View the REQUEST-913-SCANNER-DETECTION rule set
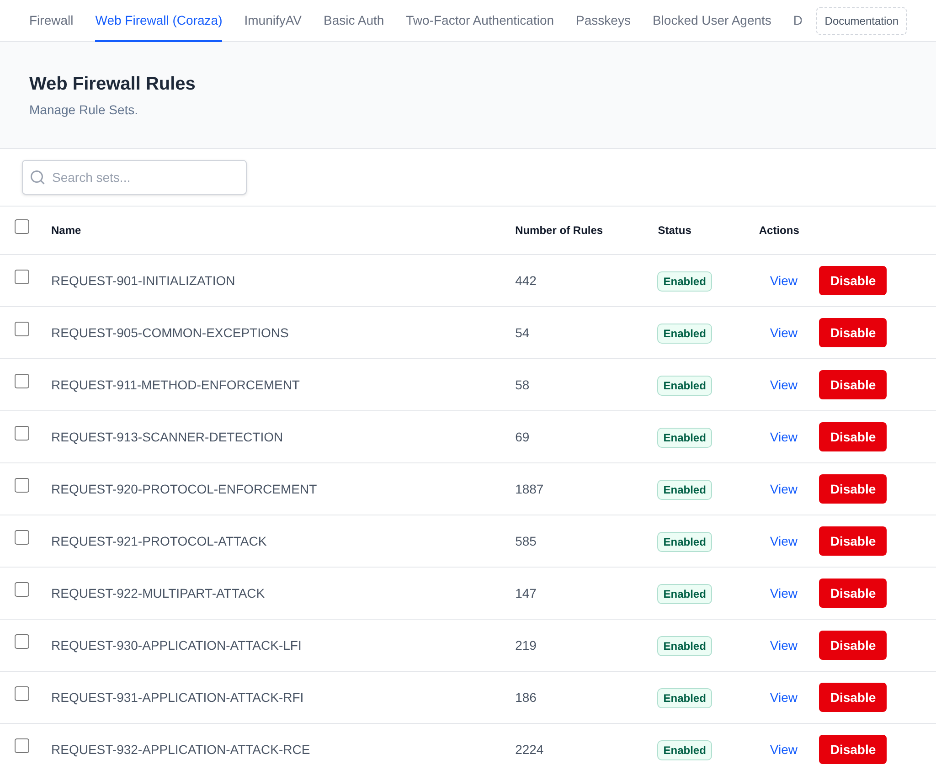936x775 pixels. (783, 437)
